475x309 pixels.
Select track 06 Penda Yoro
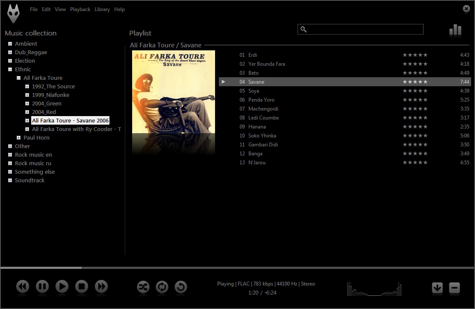tap(344, 100)
